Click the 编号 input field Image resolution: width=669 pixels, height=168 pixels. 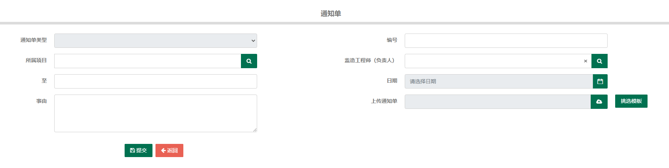[506, 41]
